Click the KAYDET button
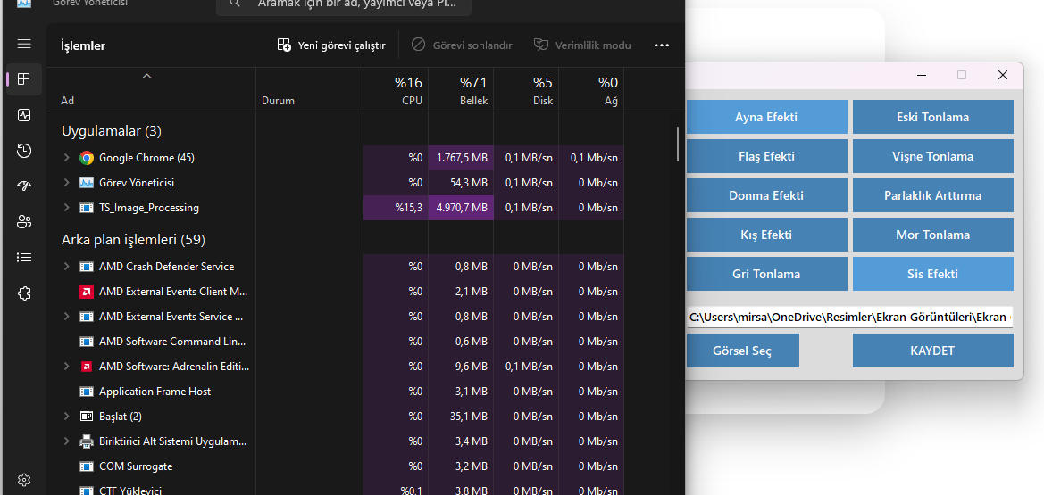Viewport: 1044px width, 495px height. pyautogui.click(x=932, y=351)
